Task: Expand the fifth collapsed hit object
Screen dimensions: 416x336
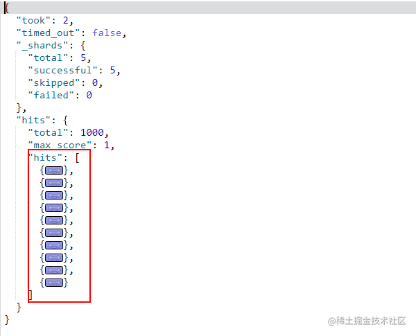Action: [x=54, y=220]
